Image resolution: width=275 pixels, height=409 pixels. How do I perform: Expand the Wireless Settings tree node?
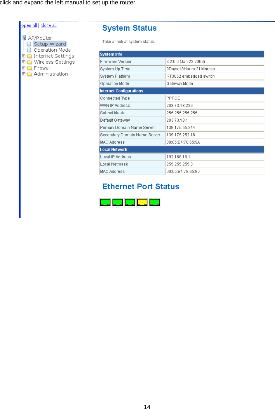coord(24,62)
